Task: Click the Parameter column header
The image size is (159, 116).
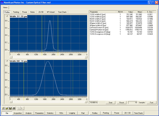Action: click(x=103, y=12)
